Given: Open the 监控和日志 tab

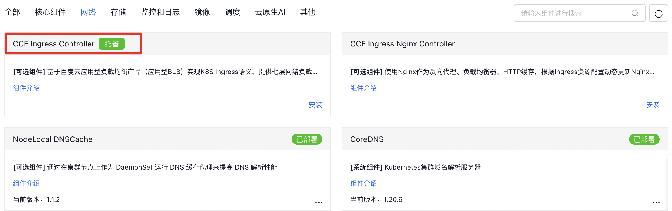Looking at the screenshot, I should click(160, 12).
